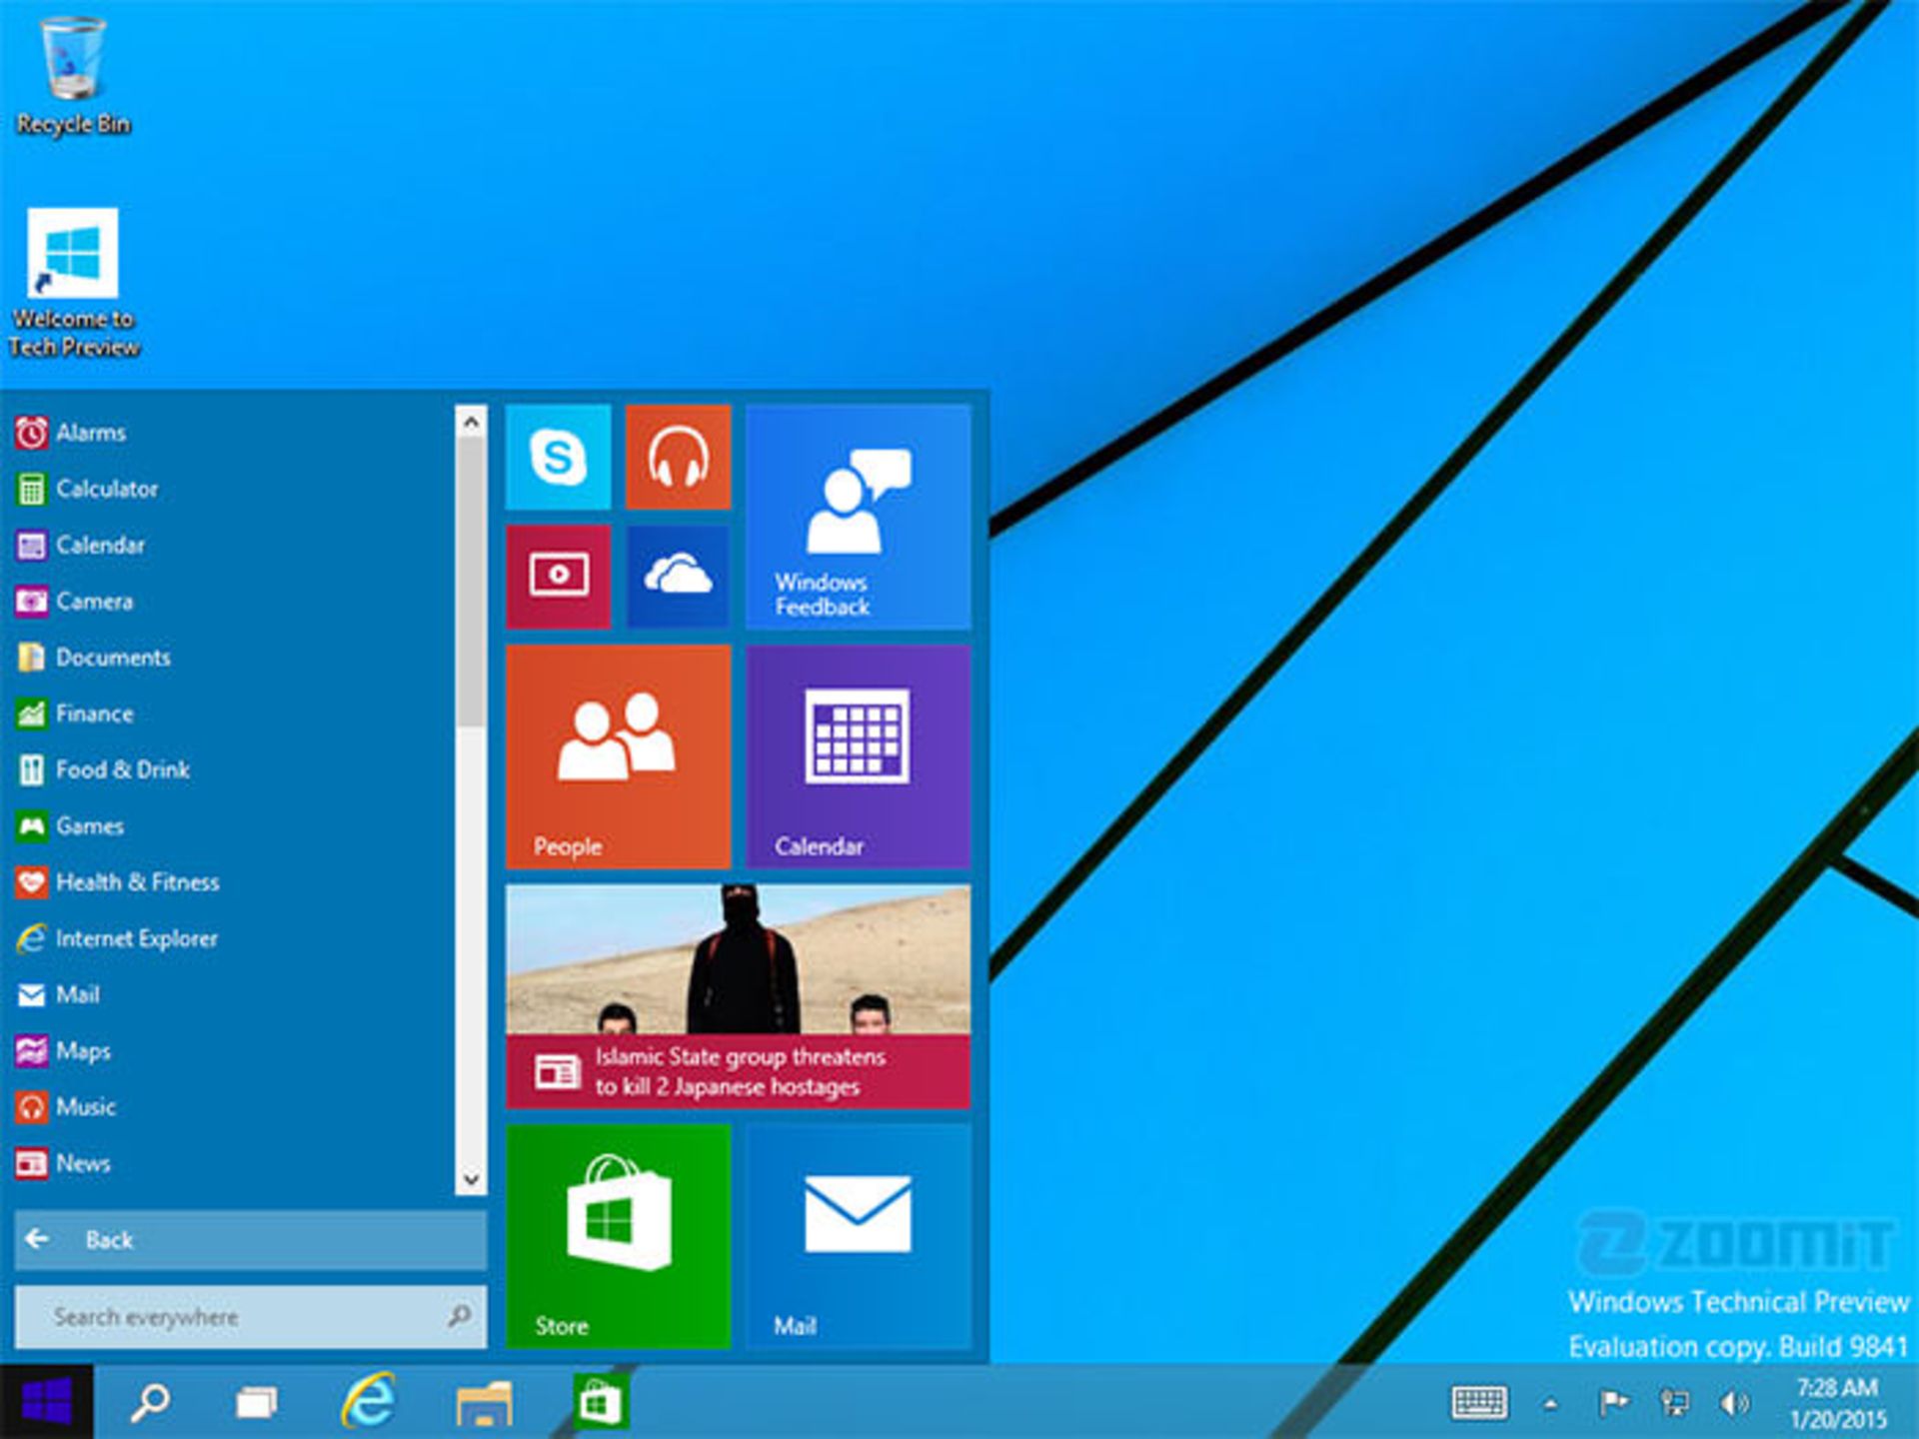Open the OneDrive cloud tile
This screenshot has height=1439, width=1919.
pos(678,577)
